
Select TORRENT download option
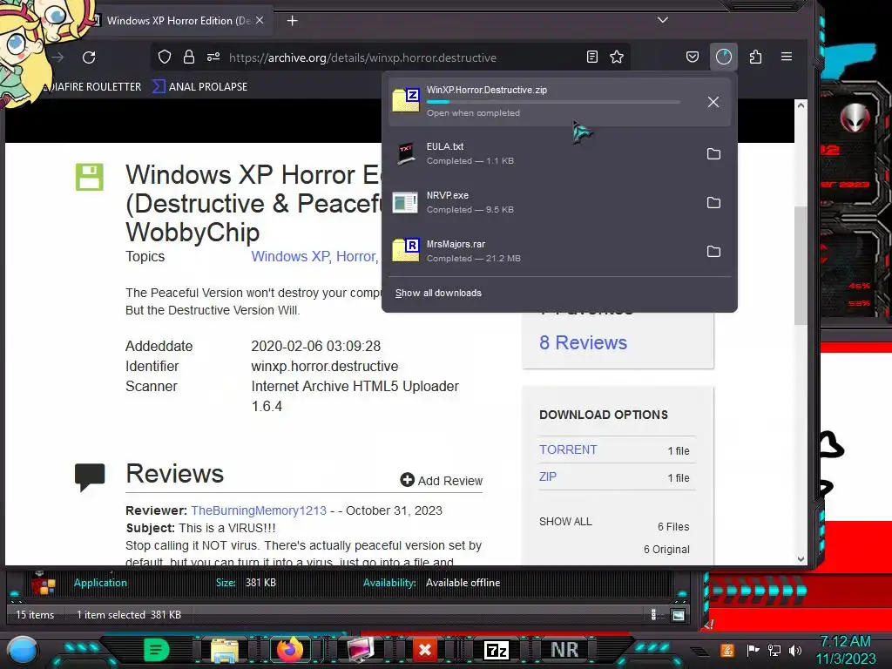[568, 449]
